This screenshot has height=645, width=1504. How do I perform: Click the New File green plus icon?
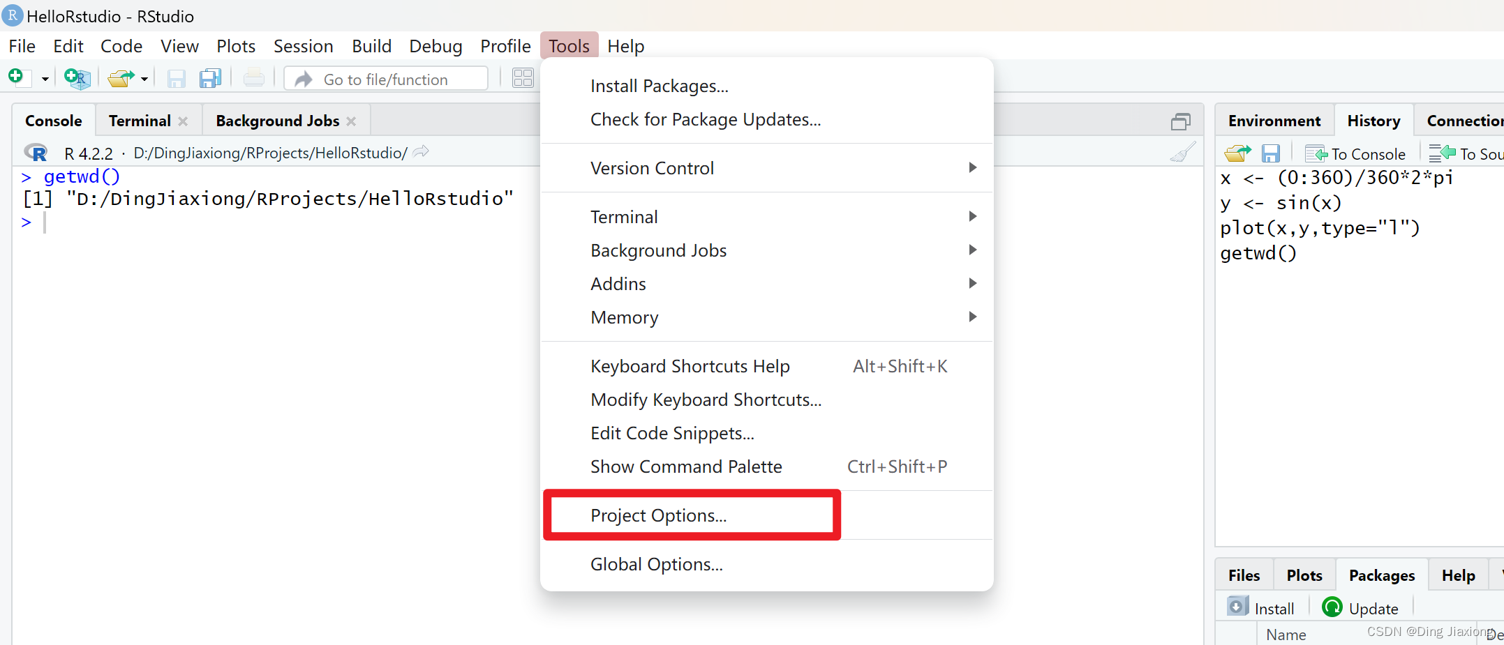(16, 77)
